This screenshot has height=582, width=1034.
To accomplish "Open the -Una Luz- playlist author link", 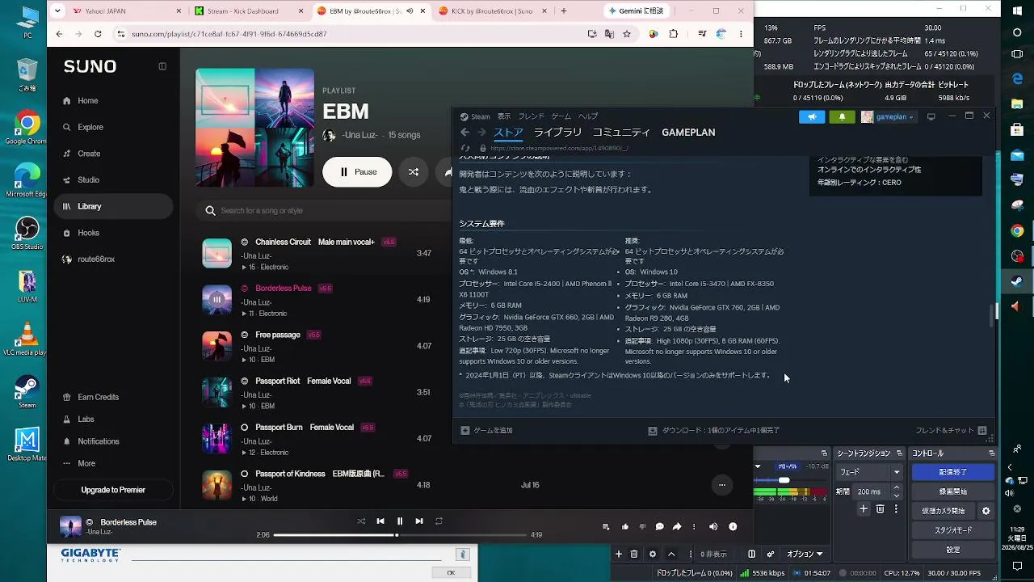I will 359,135.
